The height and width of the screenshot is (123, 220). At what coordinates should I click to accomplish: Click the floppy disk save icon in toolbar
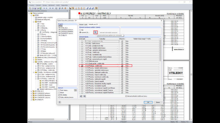35,8
